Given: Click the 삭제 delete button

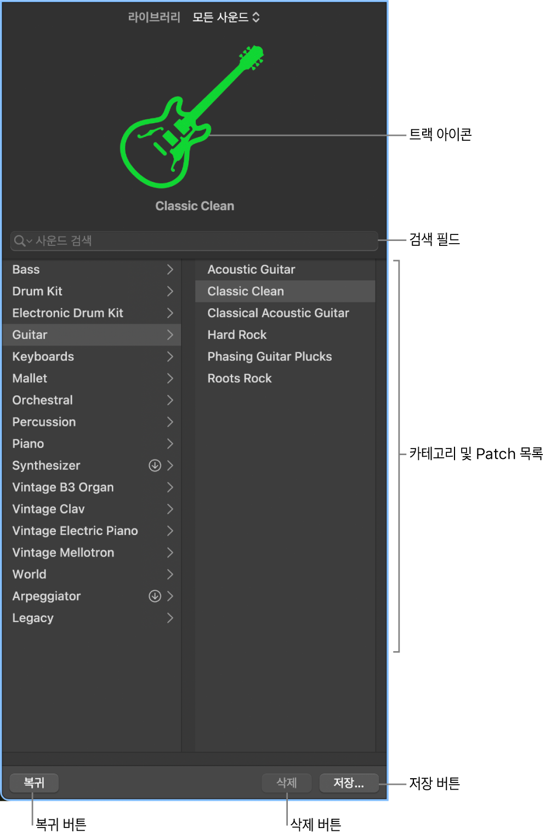Looking at the screenshot, I should (x=287, y=783).
